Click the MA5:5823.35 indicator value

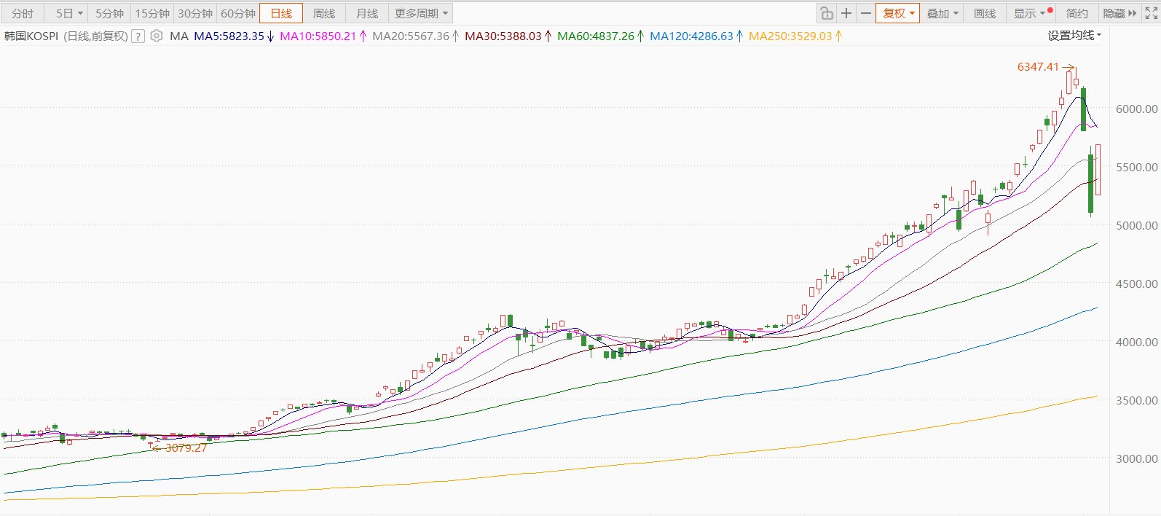229,36
